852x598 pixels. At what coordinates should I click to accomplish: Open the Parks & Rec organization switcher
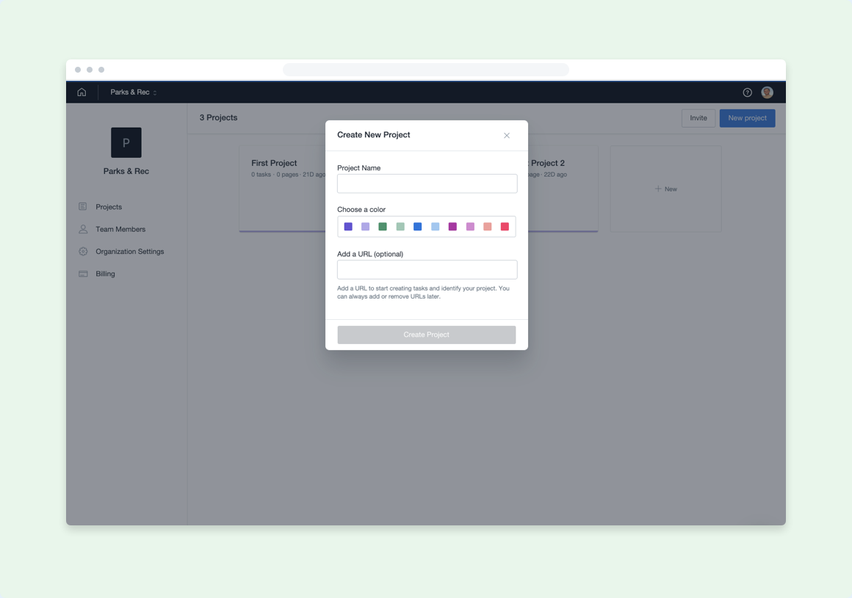134,92
